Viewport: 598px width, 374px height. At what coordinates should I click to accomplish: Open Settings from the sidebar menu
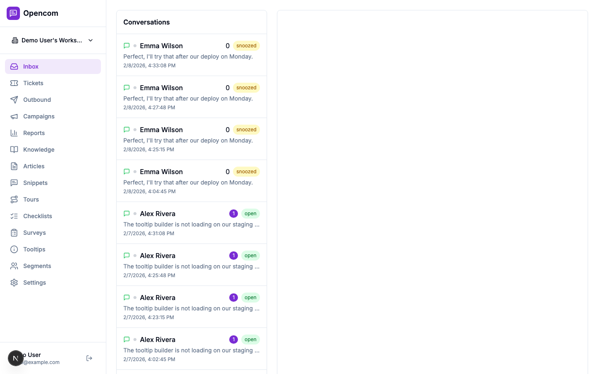(x=34, y=283)
